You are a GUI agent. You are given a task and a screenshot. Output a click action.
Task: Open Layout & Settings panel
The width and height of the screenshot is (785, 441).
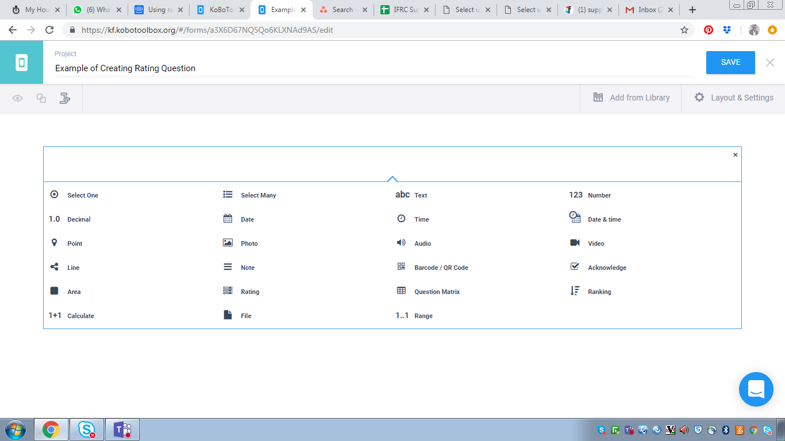[733, 98]
